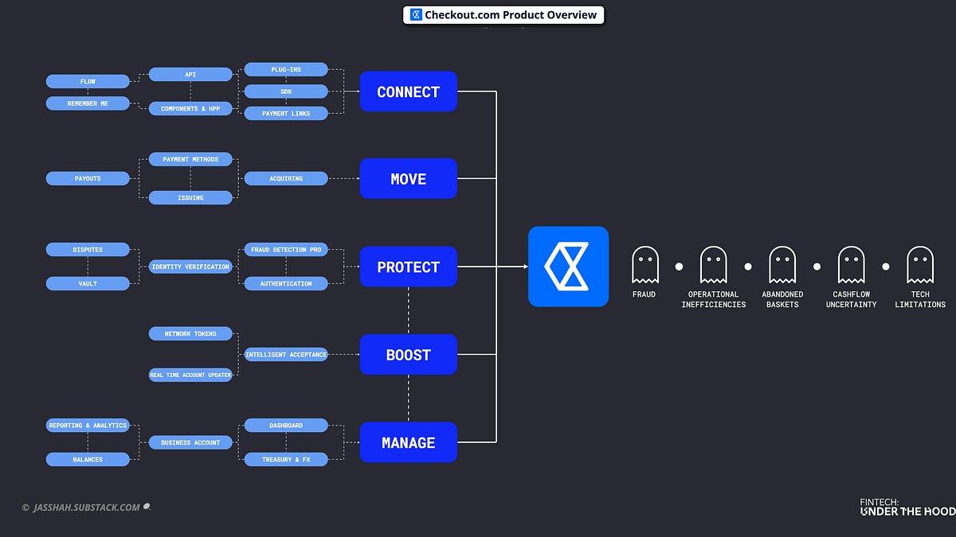This screenshot has height=537, width=956.
Task: Click the ghost above CASHFLOW UNCERTAINTY
Action: (x=851, y=265)
